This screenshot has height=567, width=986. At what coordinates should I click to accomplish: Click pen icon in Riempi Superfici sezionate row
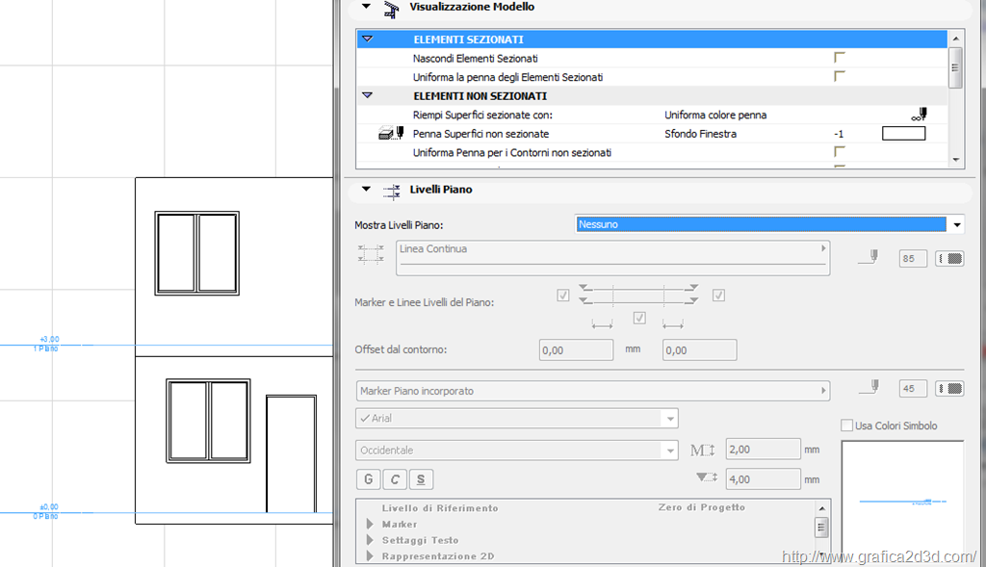918,115
